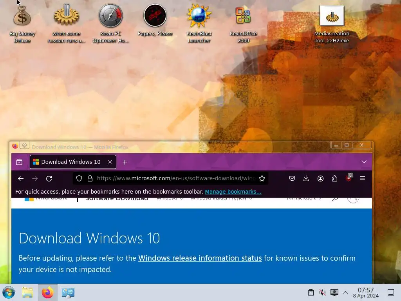
Task: Go back to the previous page in Firefox
Action: pos(21,178)
